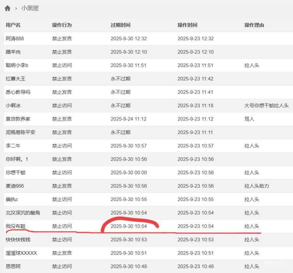Open user 我没布鞋

pos(15,226)
